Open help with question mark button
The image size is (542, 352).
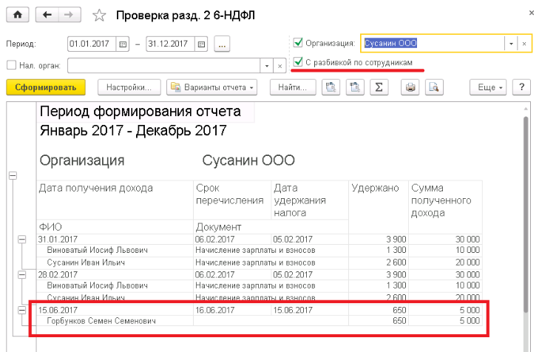tap(521, 87)
